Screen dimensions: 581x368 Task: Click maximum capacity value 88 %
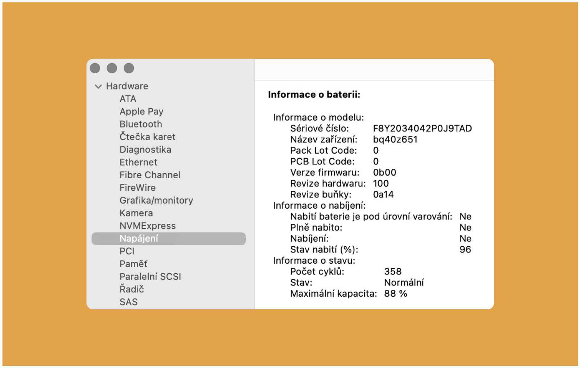click(396, 294)
